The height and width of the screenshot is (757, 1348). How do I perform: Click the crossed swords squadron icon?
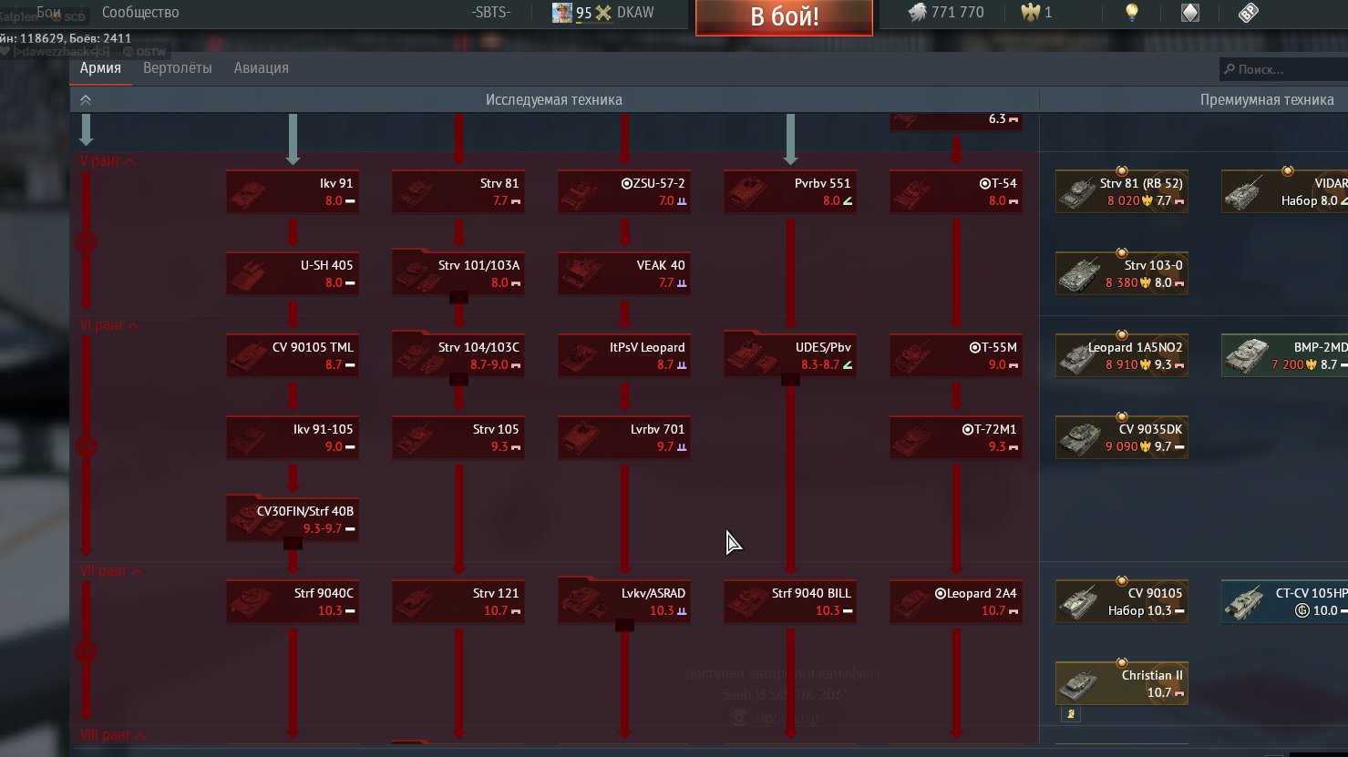(x=603, y=14)
